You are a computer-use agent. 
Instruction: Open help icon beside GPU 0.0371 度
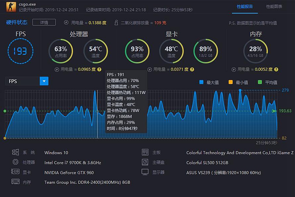[x=192, y=69]
